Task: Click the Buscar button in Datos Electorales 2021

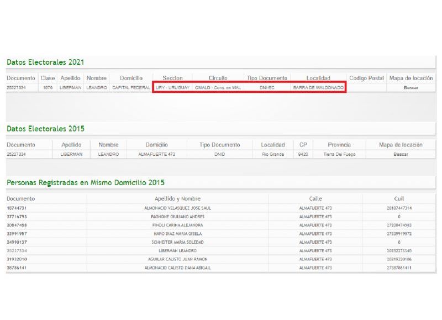Action: [413, 86]
